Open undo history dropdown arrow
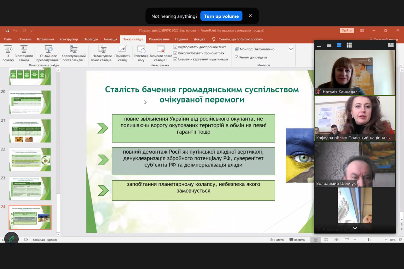Viewport: 404px width, 269px height. [19, 31]
